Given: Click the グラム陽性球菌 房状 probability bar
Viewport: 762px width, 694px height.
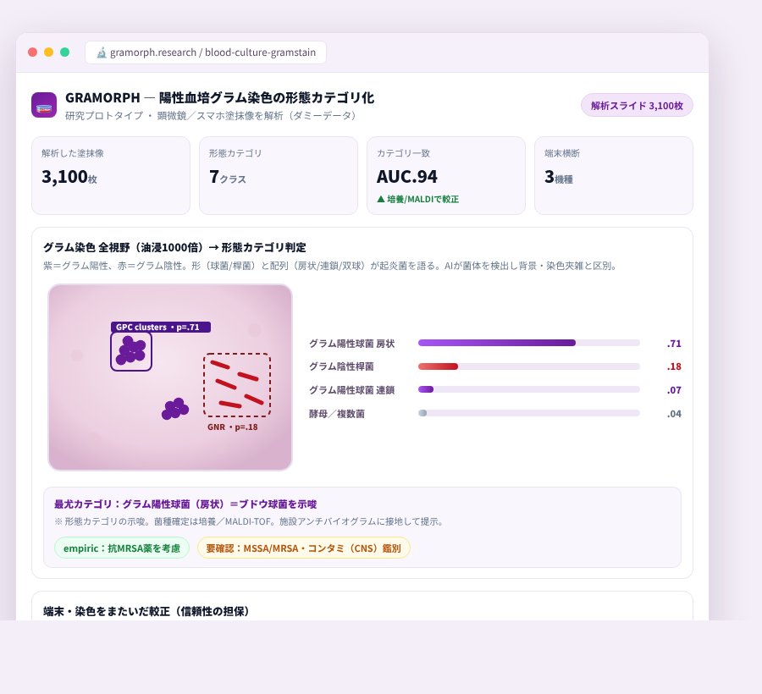Looking at the screenshot, I should click(x=528, y=343).
